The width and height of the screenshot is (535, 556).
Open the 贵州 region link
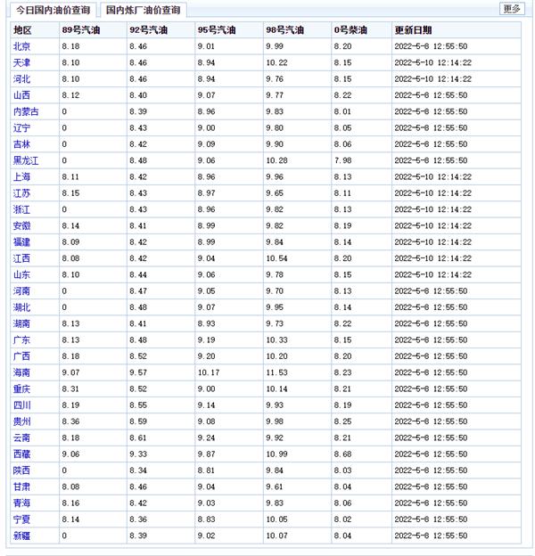click(21, 421)
